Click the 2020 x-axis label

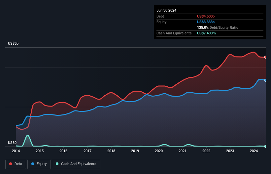pos(159,151)
